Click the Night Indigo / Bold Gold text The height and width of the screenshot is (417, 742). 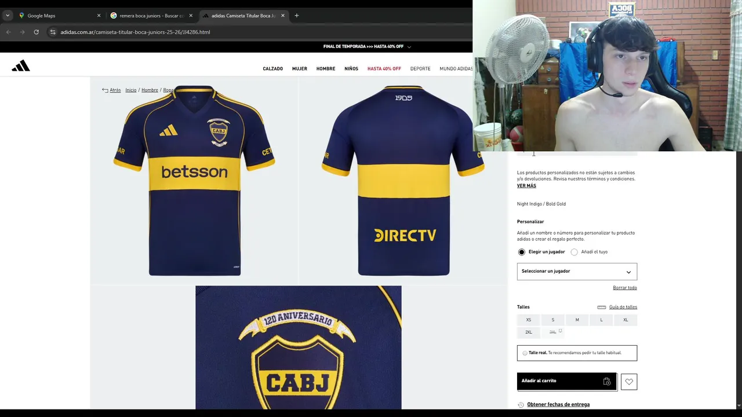point(541,204)
